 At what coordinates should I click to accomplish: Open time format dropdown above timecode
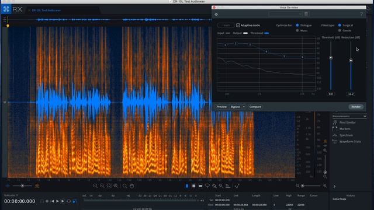[x=11, y=195]
